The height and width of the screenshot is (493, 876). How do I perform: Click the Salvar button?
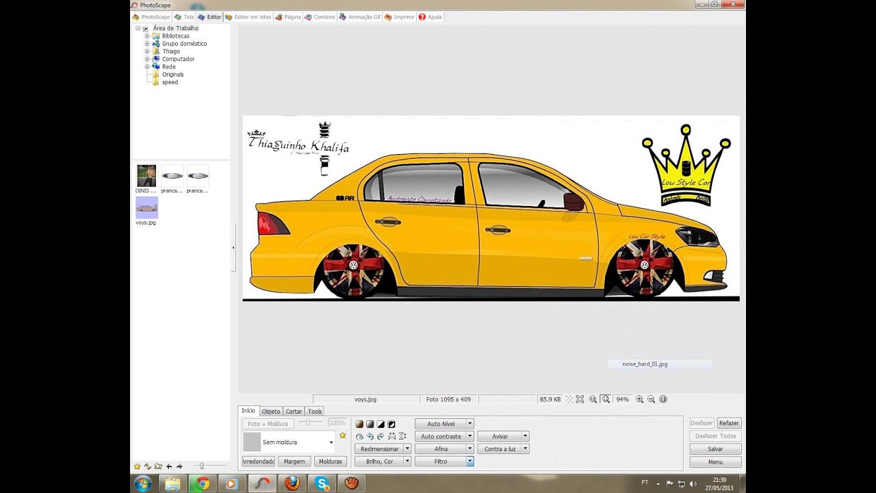click(715, 449)
